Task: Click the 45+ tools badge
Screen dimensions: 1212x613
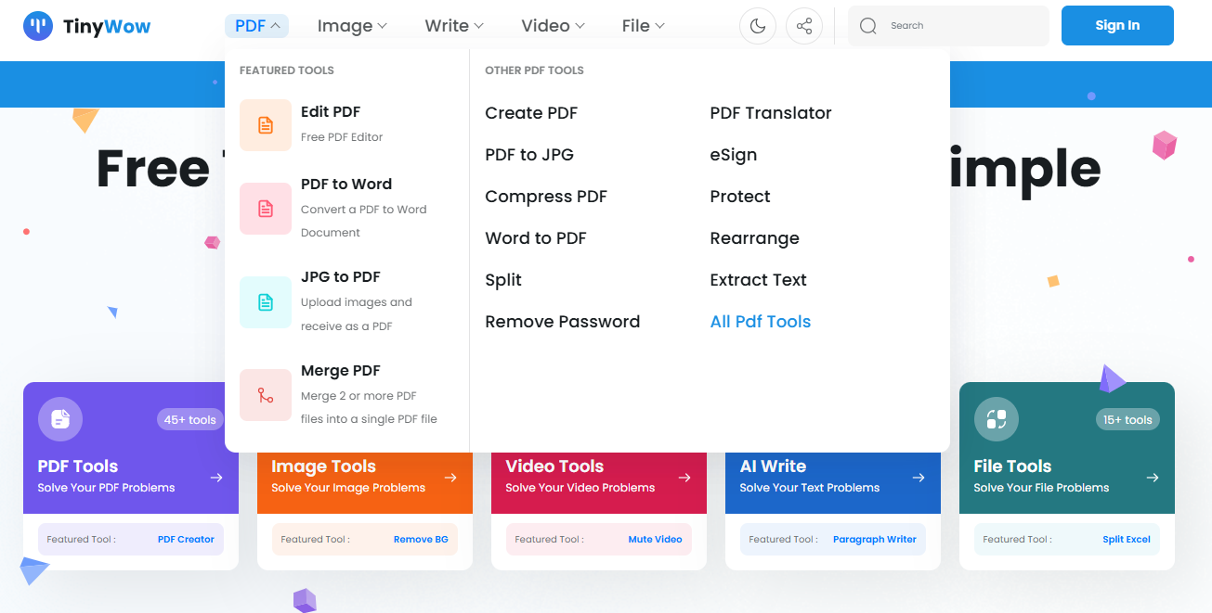Action: (190, 419)
